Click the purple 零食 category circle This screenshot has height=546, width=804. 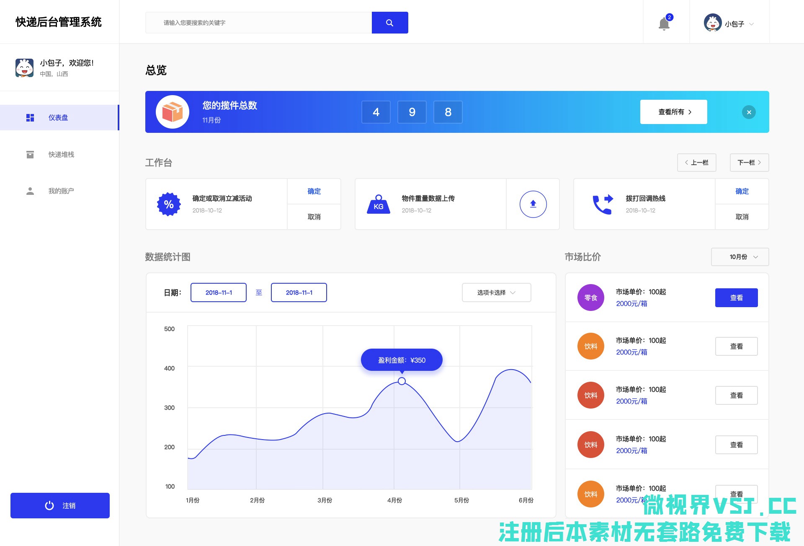[x=590, y=298]
